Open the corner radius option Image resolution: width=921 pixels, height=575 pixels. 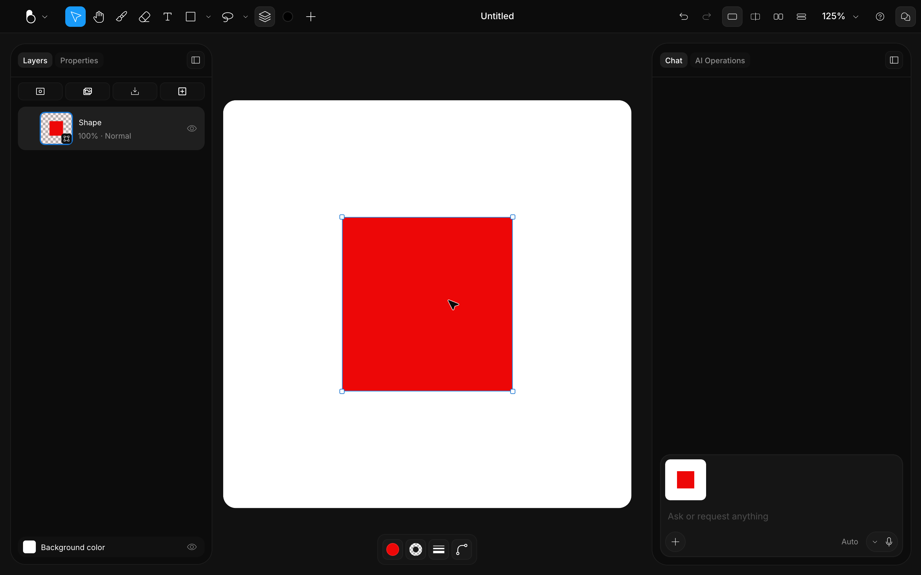(462, 549)
